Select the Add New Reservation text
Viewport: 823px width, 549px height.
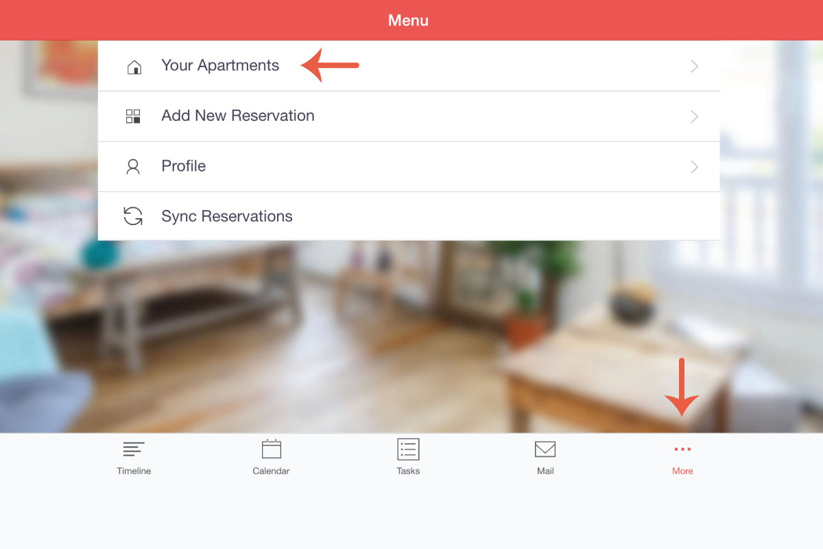238,116
